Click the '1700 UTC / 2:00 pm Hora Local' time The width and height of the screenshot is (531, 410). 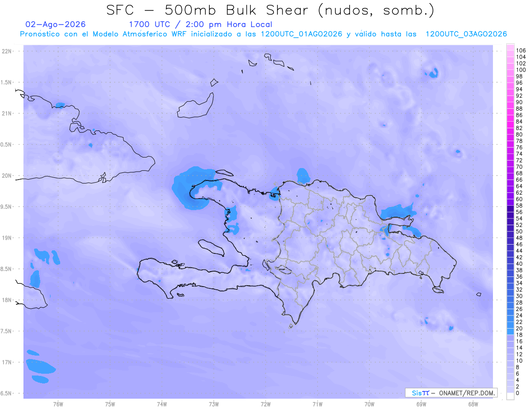tap(200, 24)
